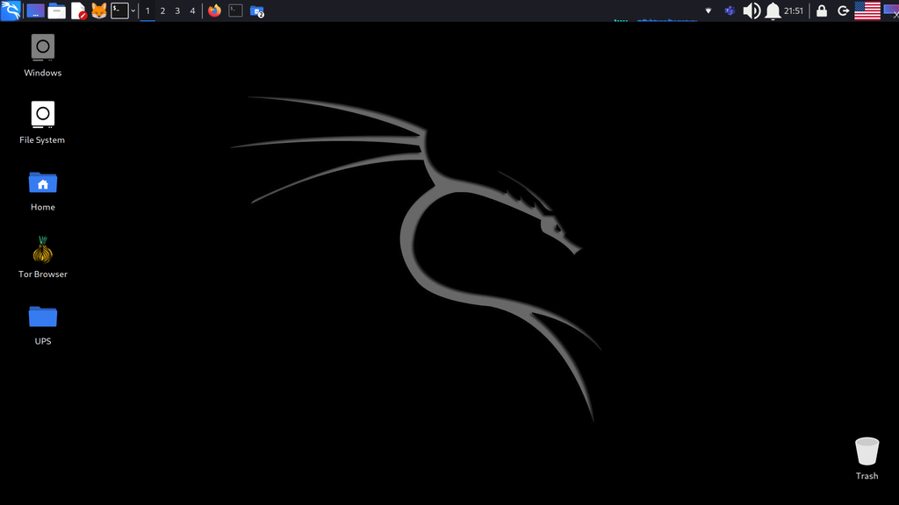Launch the file manager from the panel
Image resolution: width=899 pixels, height=505 pixels.
(57, 11)
